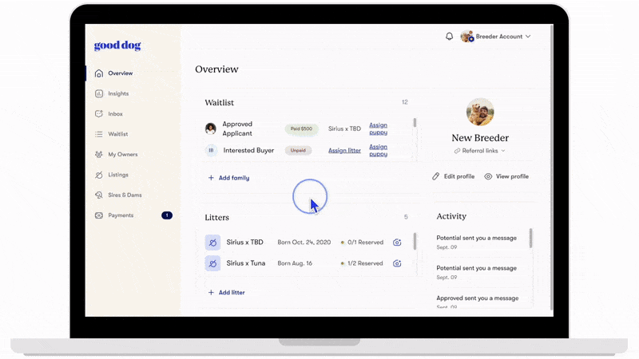Open the Breeder Account dropdown
The image size is (639, 359).
point(497,37)
